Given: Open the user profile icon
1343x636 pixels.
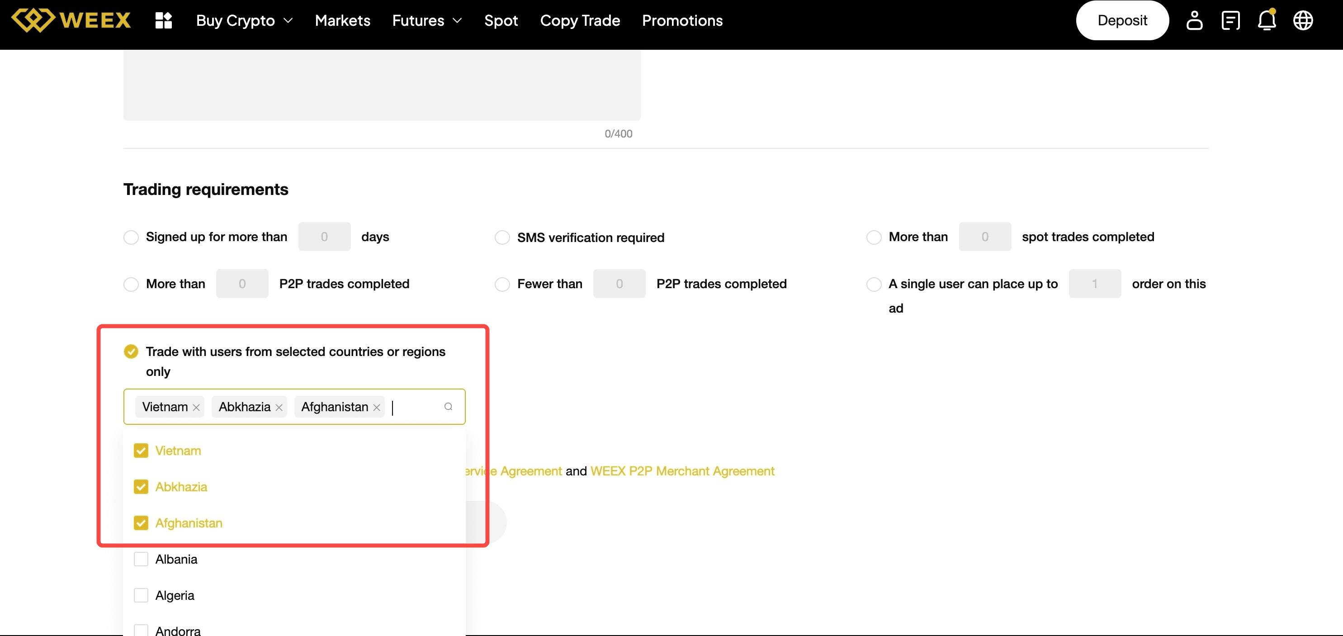Looking at the screenshot, I should pyautogui.click(x=1194, y=20).
